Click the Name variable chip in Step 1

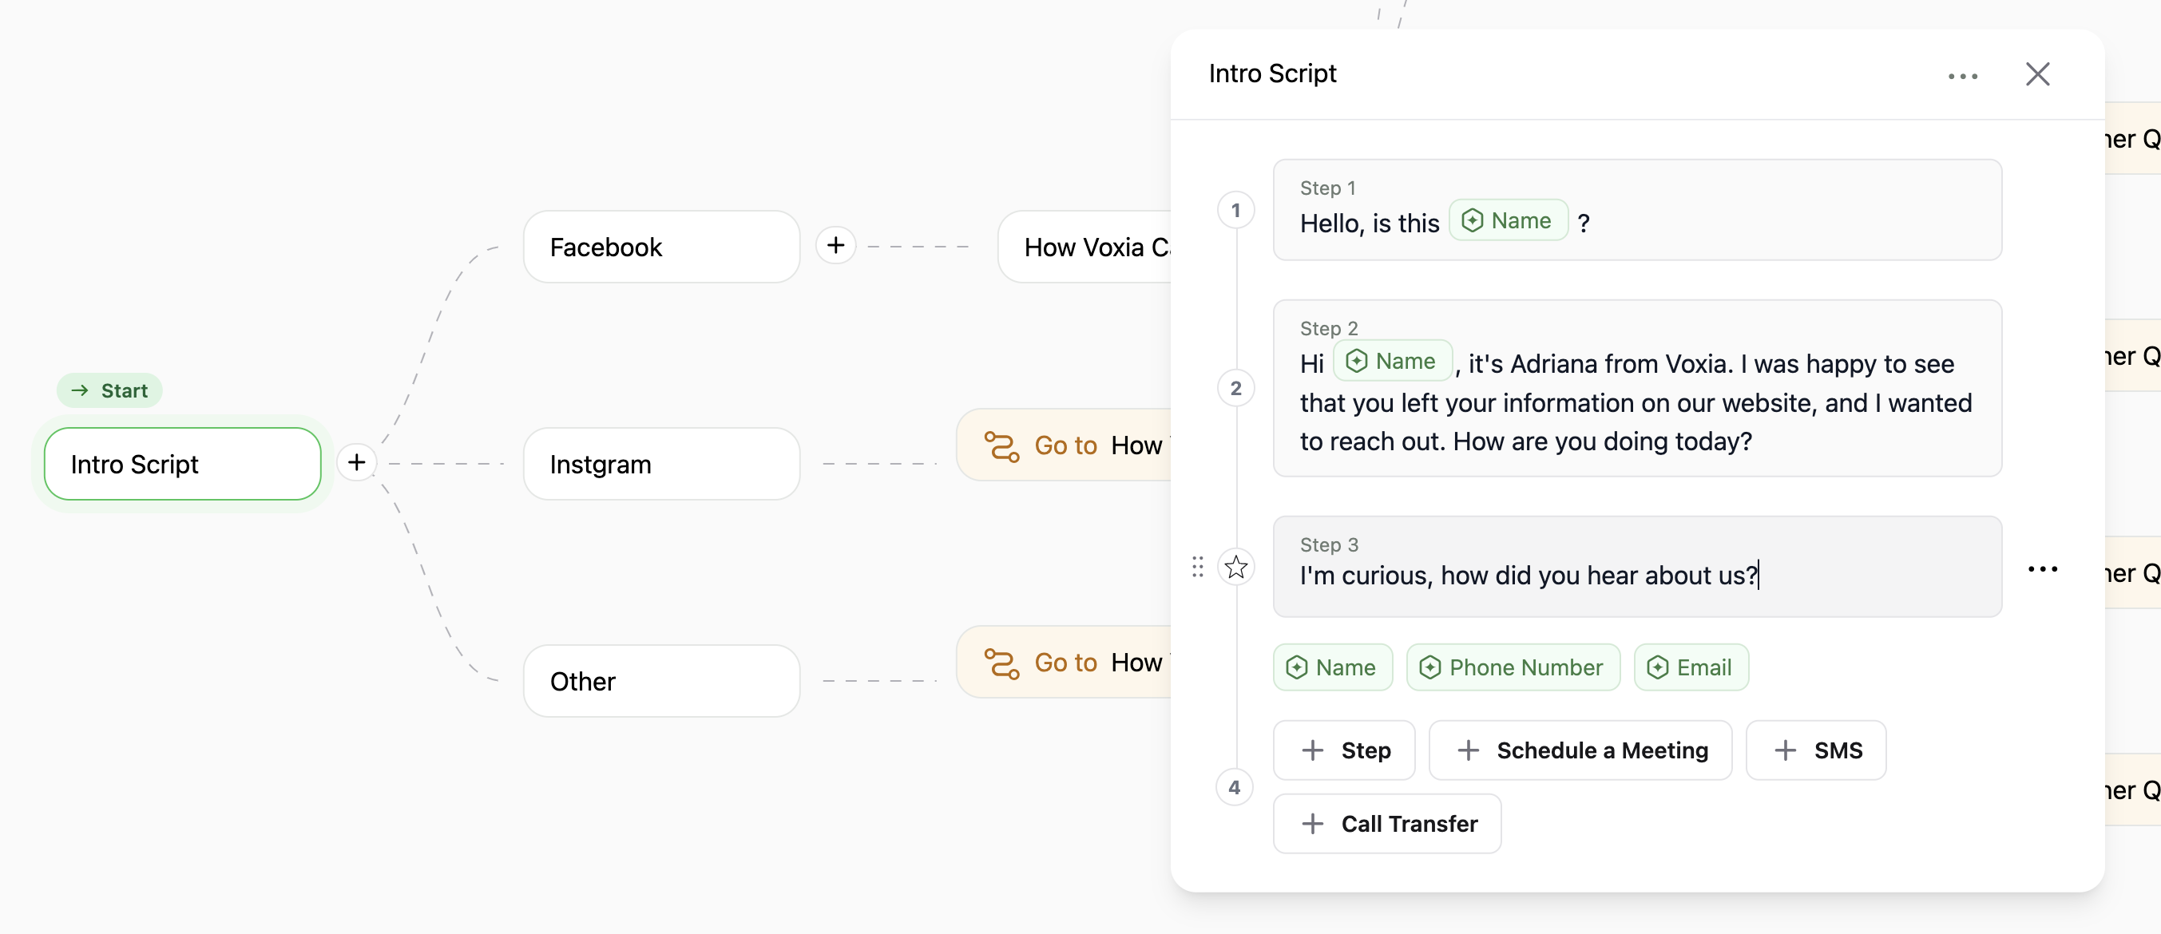[x=1508, y=220]
